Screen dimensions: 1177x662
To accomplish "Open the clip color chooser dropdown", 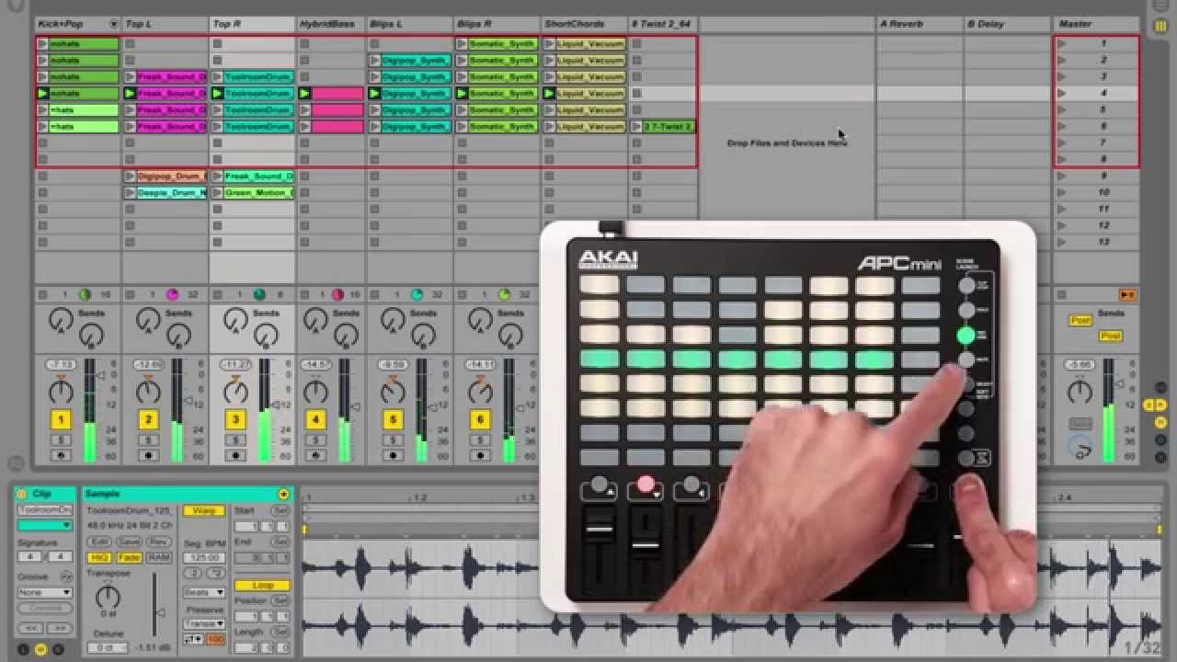I will click(44, 525).
